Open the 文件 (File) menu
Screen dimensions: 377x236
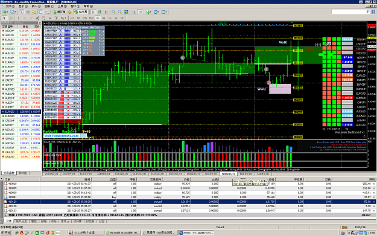pyautogui.click(x=10, y=6)
